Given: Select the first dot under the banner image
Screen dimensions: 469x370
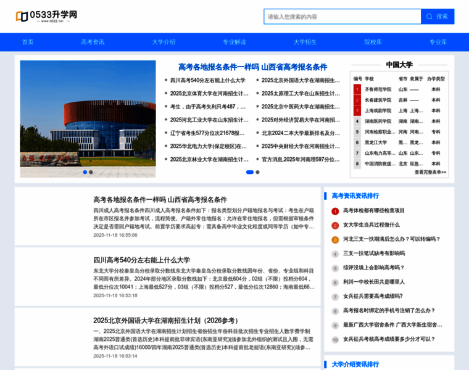Looking at the screenshot, I should [x=85, y=172].
